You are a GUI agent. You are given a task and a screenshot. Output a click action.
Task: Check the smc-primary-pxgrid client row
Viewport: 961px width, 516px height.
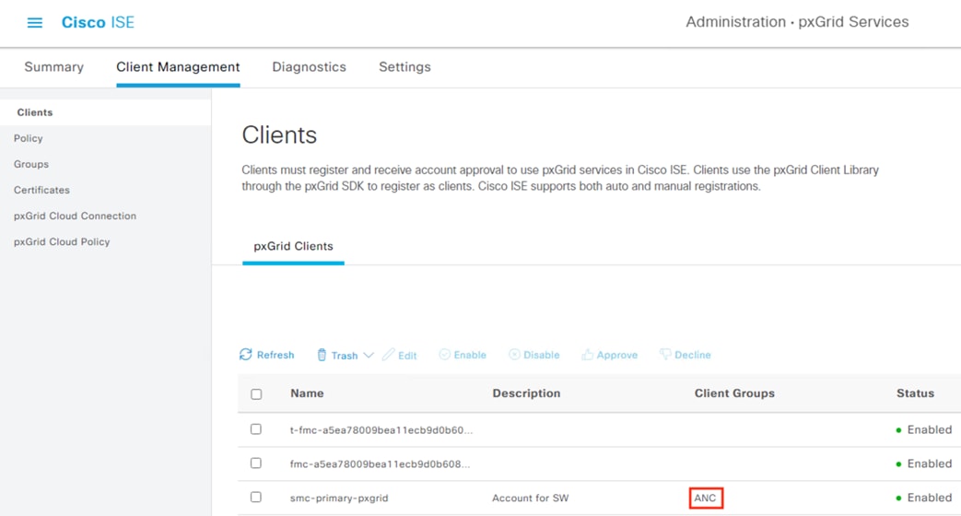(256, 497)
